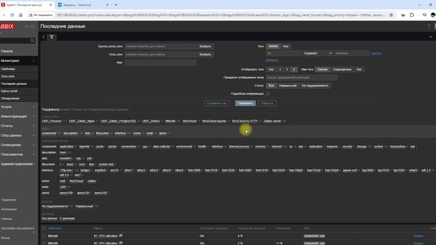Select the Или tags operator

[x=285, y=46]
